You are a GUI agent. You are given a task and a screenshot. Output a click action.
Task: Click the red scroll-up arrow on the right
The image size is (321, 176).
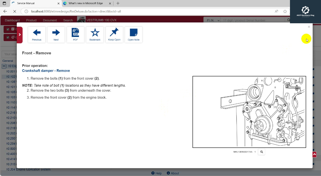click(314, 154)
